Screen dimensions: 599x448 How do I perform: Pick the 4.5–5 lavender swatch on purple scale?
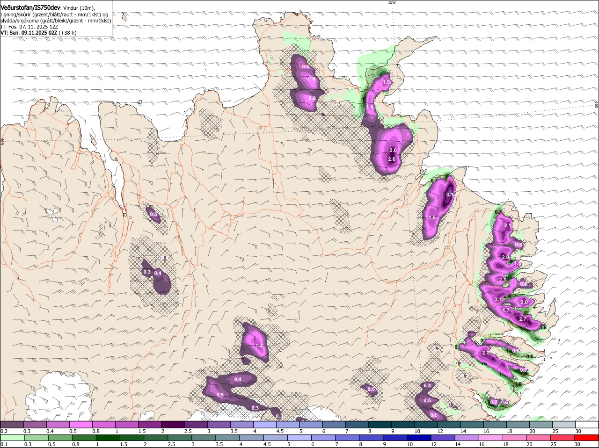tap(288, 425)
